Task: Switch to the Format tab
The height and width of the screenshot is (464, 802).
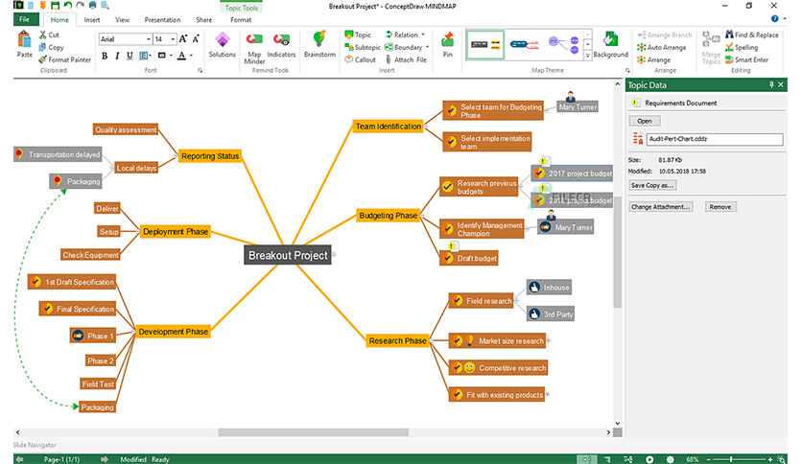Action: coord(241,20)
